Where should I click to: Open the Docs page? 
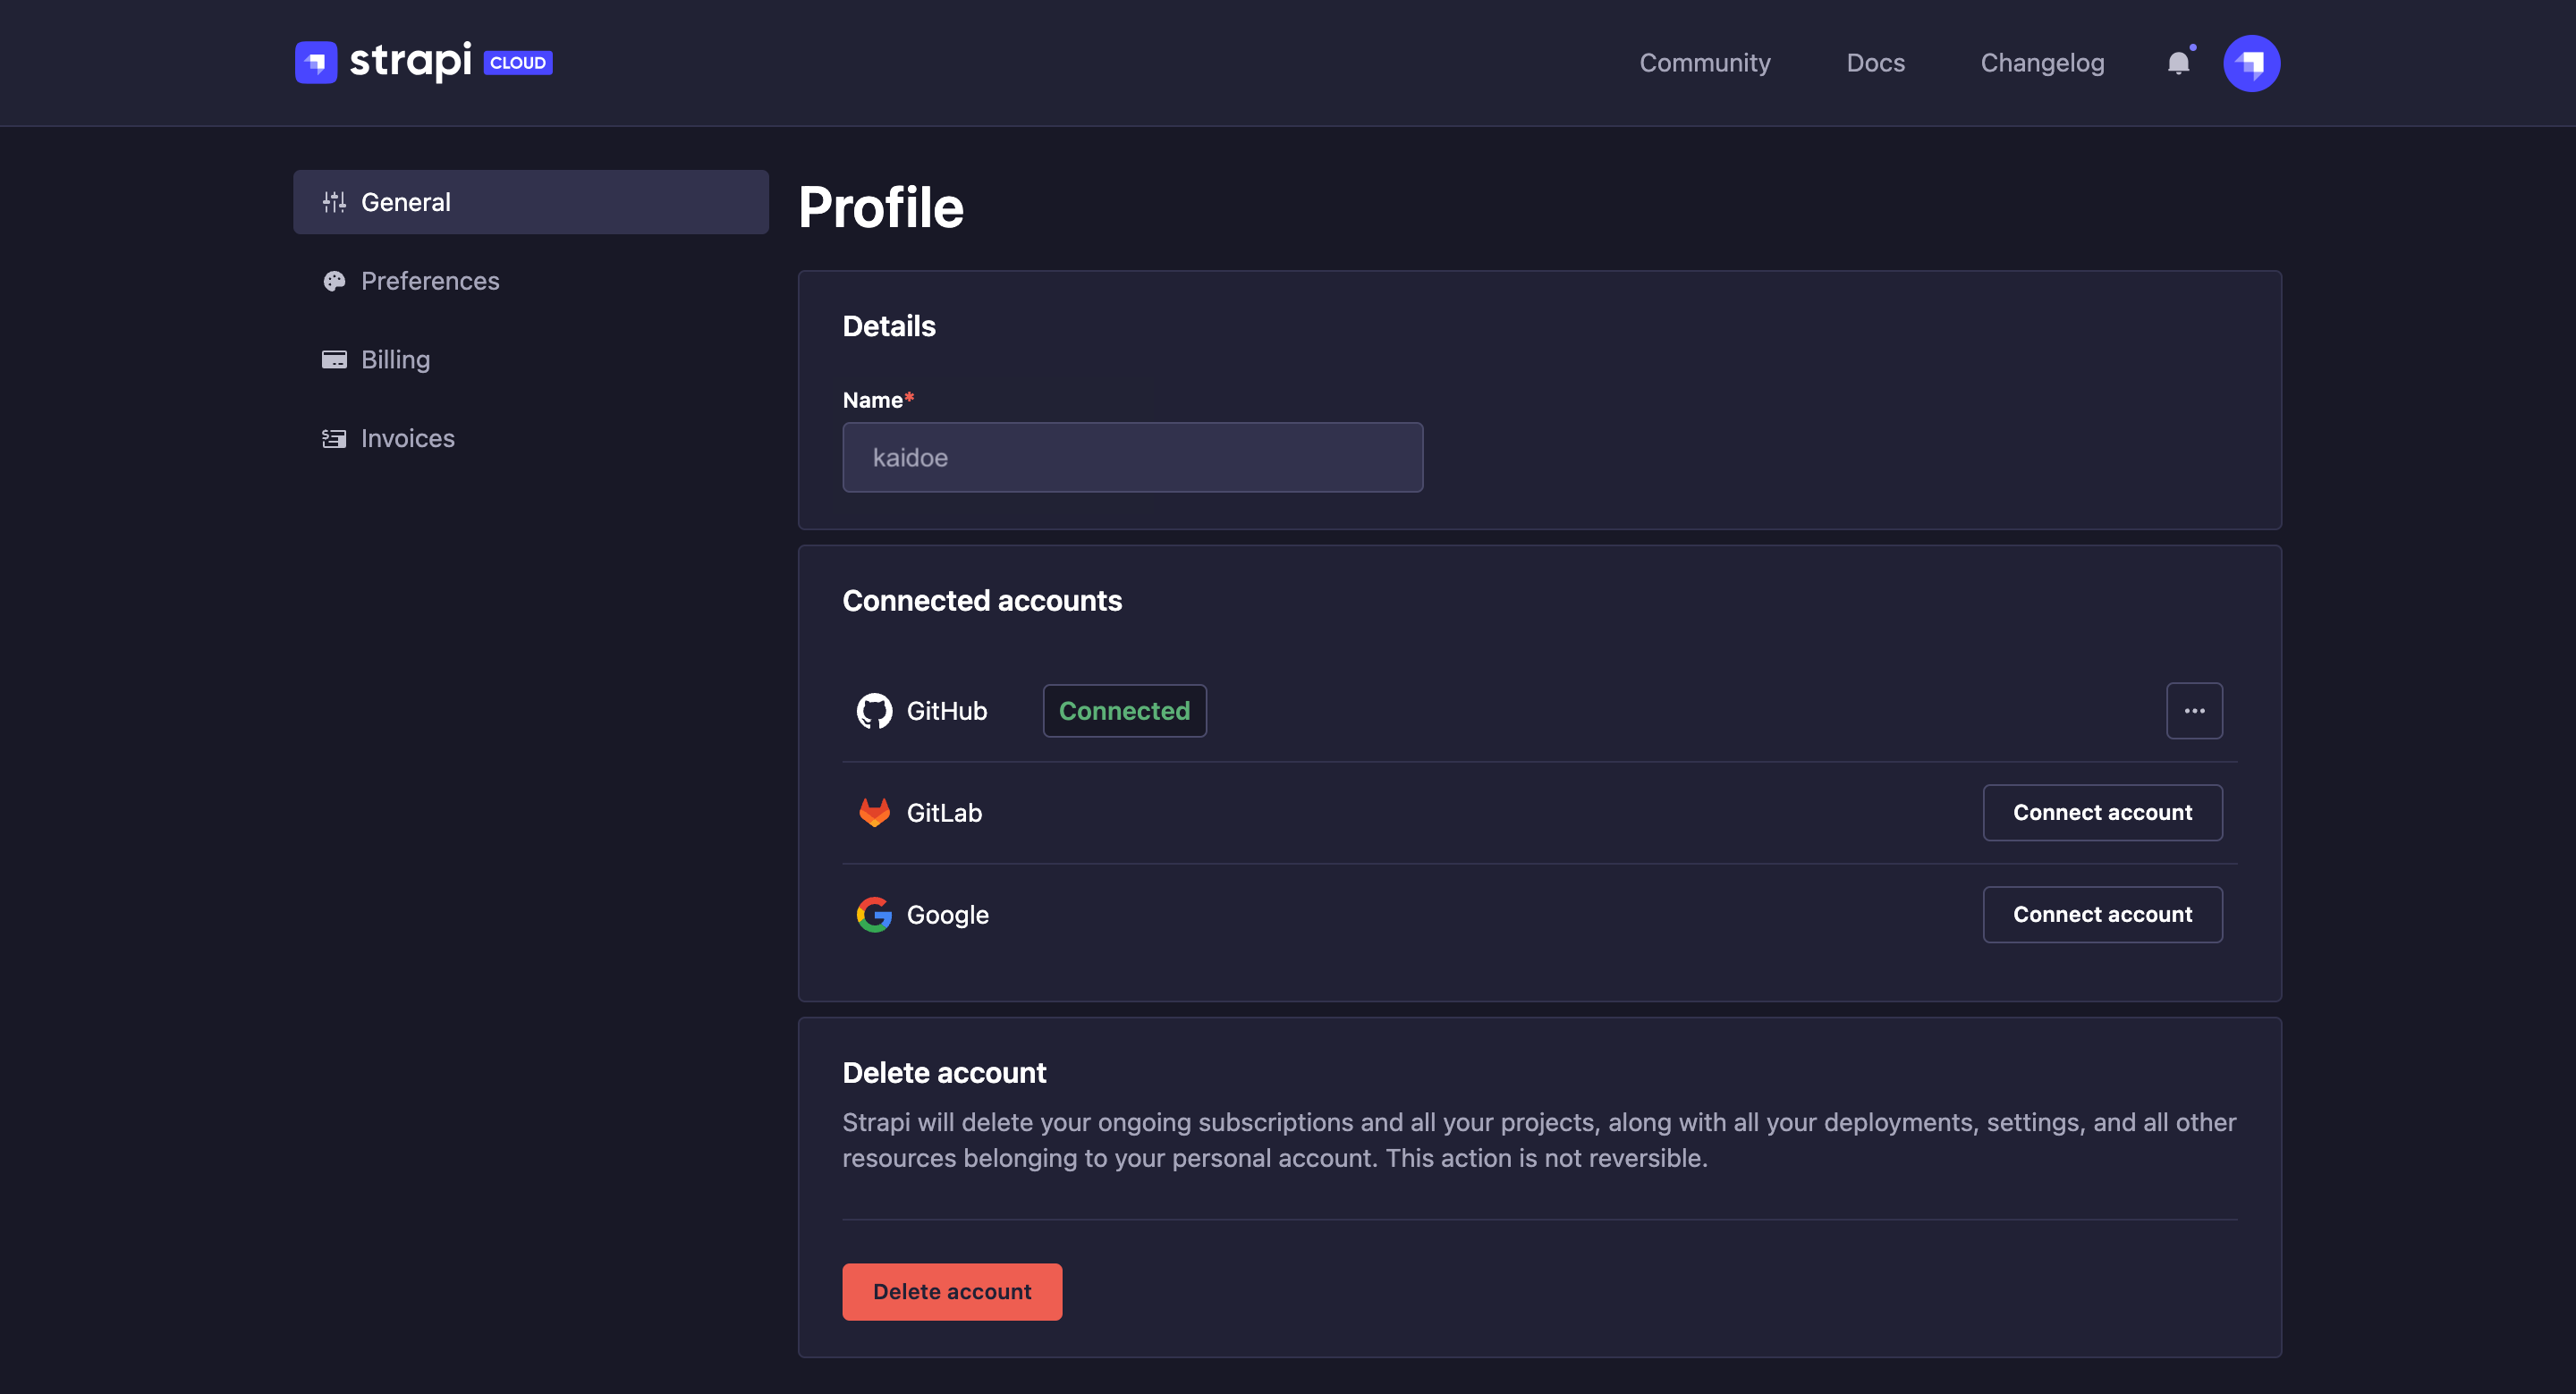pos(1876,62)
